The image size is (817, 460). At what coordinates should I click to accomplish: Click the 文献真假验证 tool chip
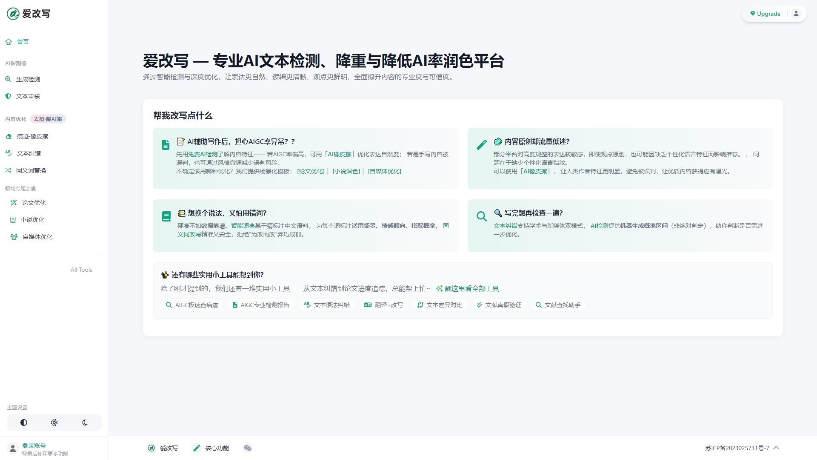499,305
